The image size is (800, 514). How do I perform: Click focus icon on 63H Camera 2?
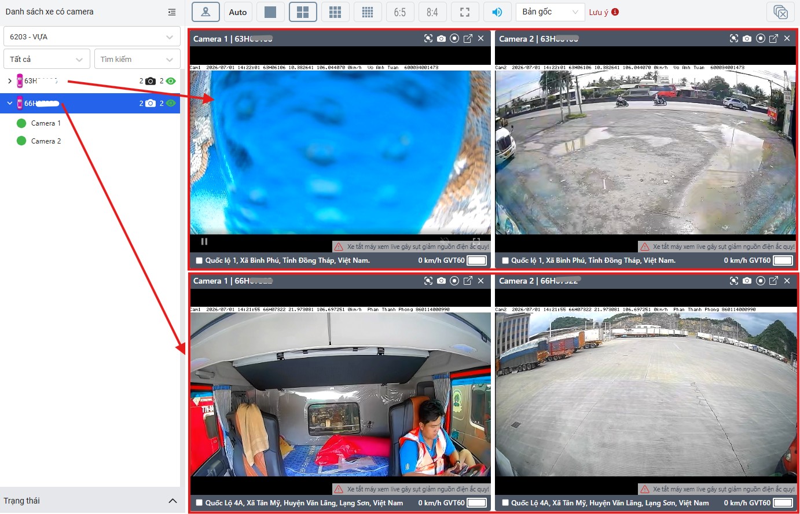734,39
